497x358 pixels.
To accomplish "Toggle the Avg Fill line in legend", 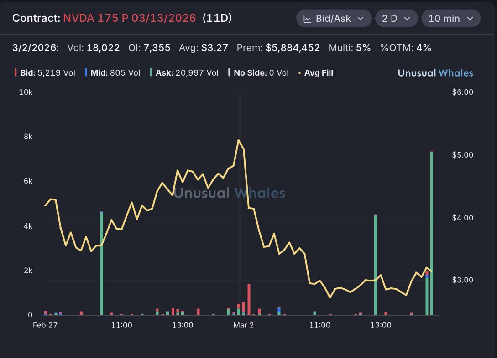I will [316, 73].
